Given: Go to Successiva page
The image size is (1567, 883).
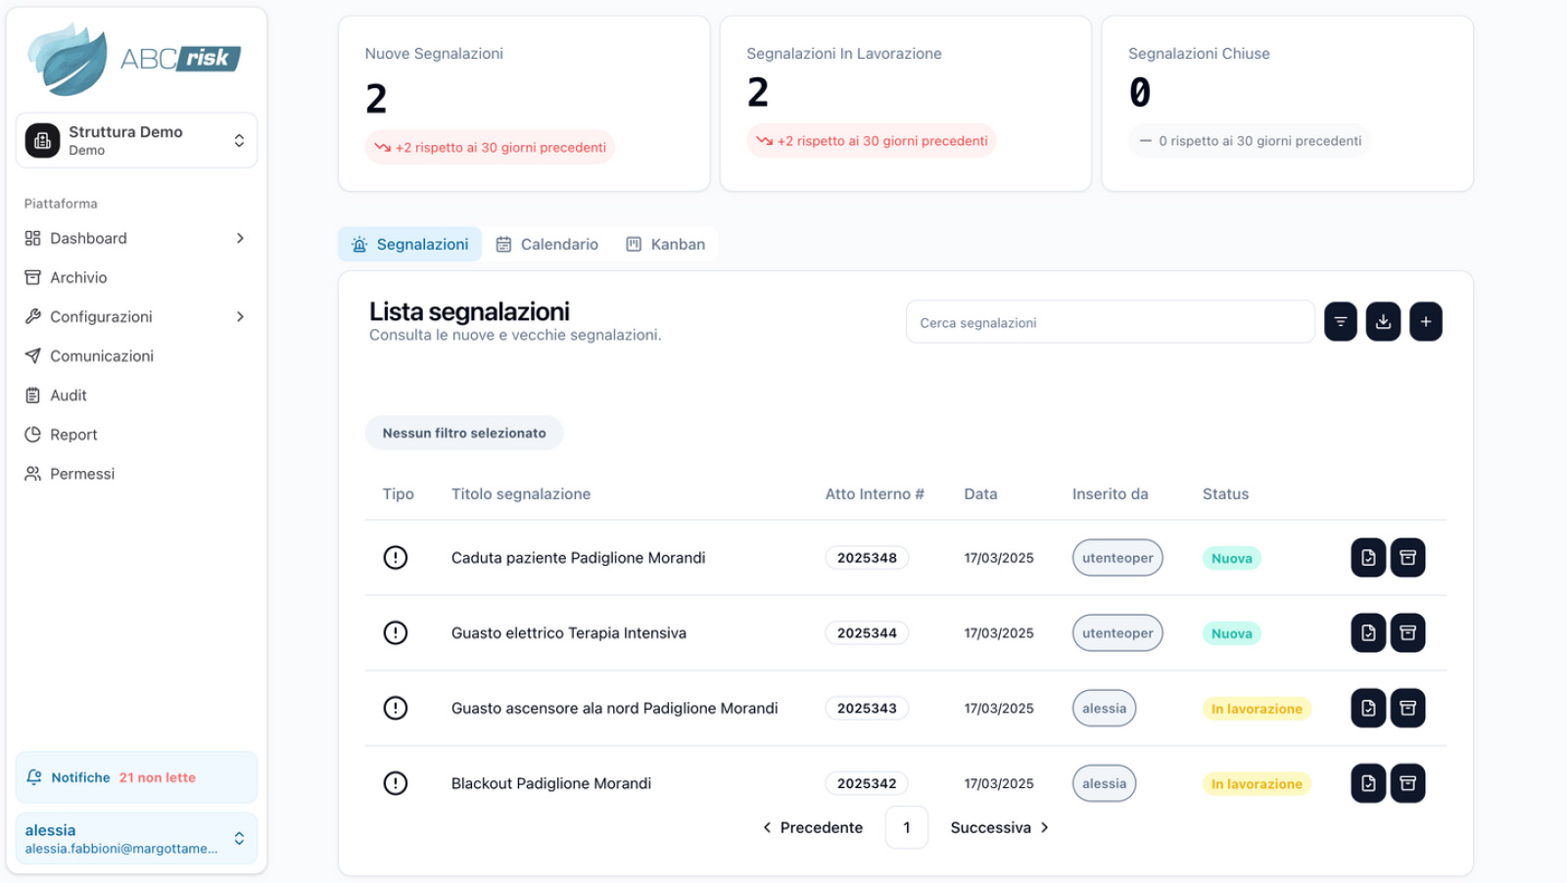Looking at the screenshot, I should coord(999,828).
